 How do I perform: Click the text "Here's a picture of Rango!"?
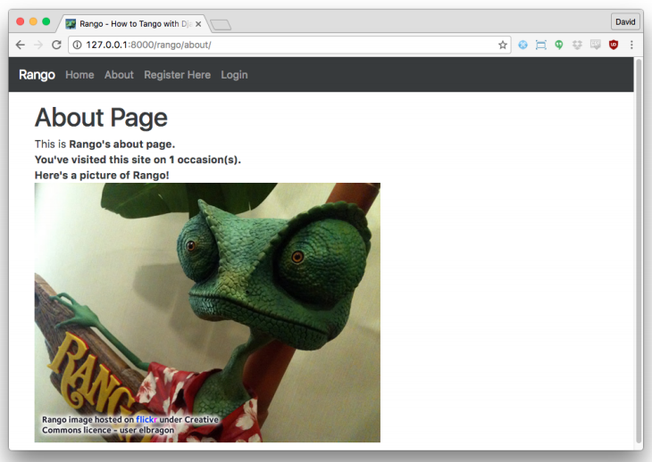[102, 175]
